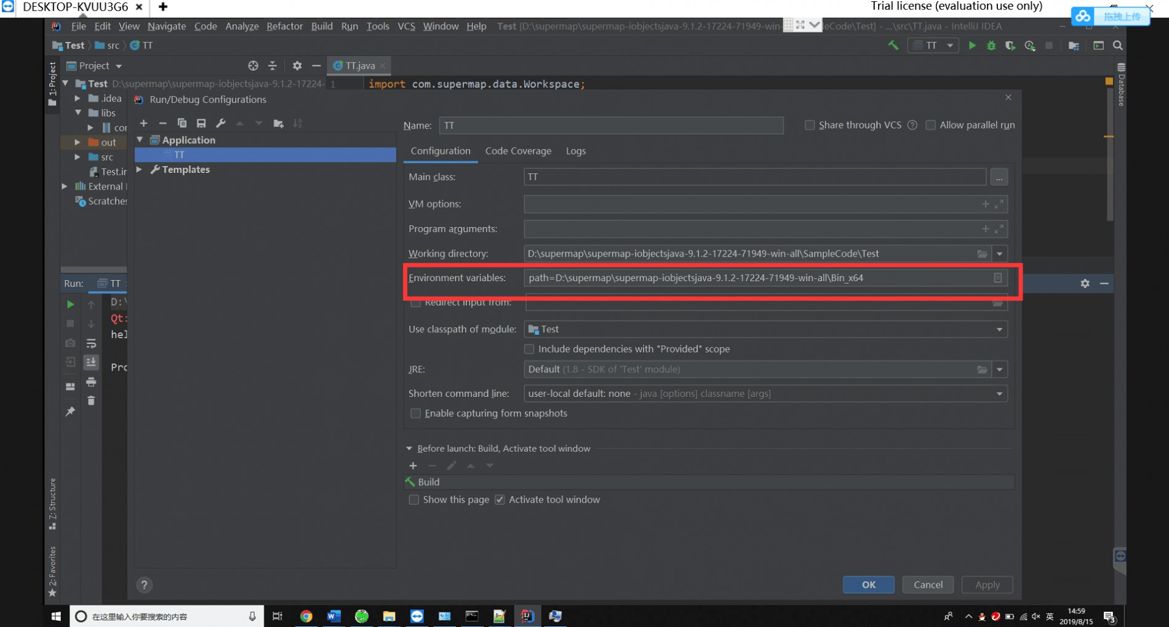The image size is (1169, 627).
Task: Tick Include dependencies with Provided scope
Action: (x=529, y=349)
